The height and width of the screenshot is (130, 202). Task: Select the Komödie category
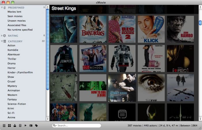13,50
